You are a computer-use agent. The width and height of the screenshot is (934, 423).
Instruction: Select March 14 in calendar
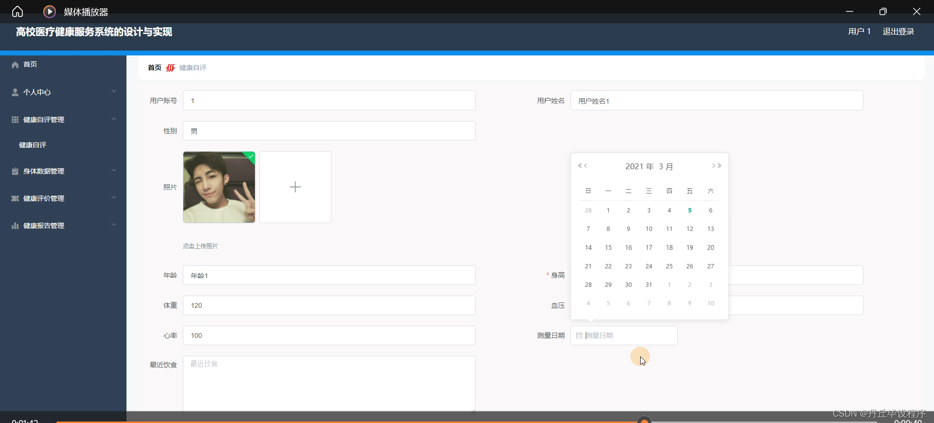click(588, 247)
